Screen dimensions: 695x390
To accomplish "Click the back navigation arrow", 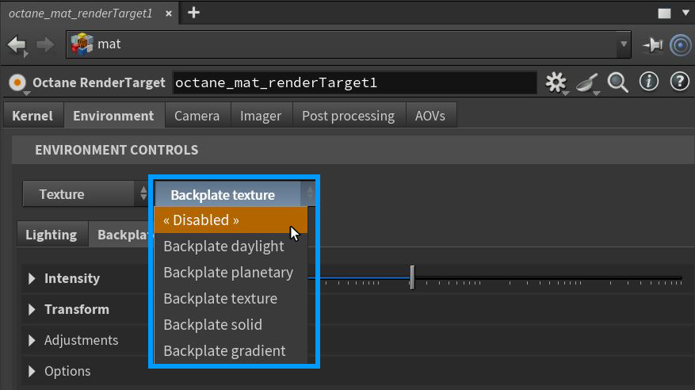I will click(17, 44).
